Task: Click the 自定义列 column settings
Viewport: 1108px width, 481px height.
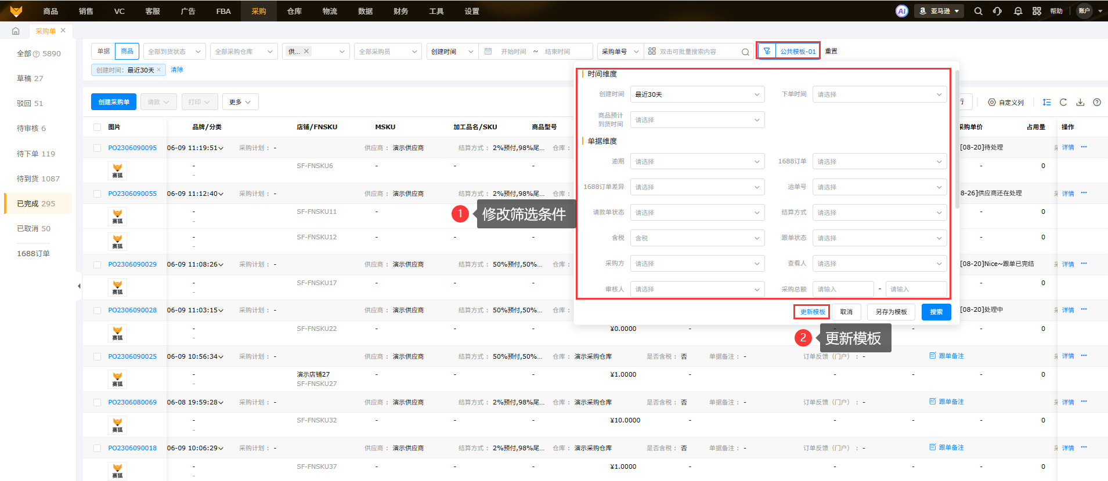Action: tap(1006, 103)
